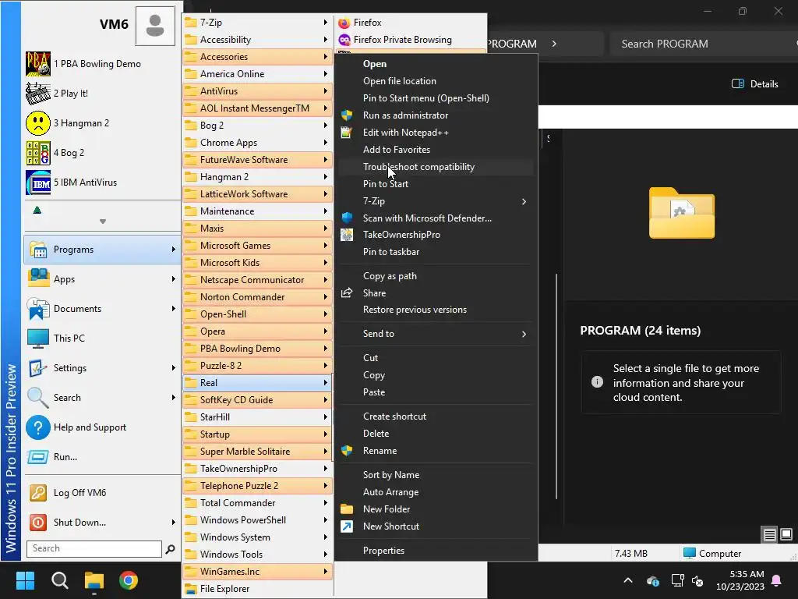Click the PROGRAM folder thumbnail preview
The image size is (798, 599).
click(682, 213)
